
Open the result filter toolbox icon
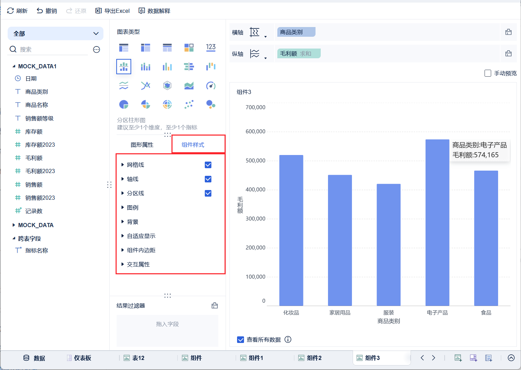coord(215,306)
